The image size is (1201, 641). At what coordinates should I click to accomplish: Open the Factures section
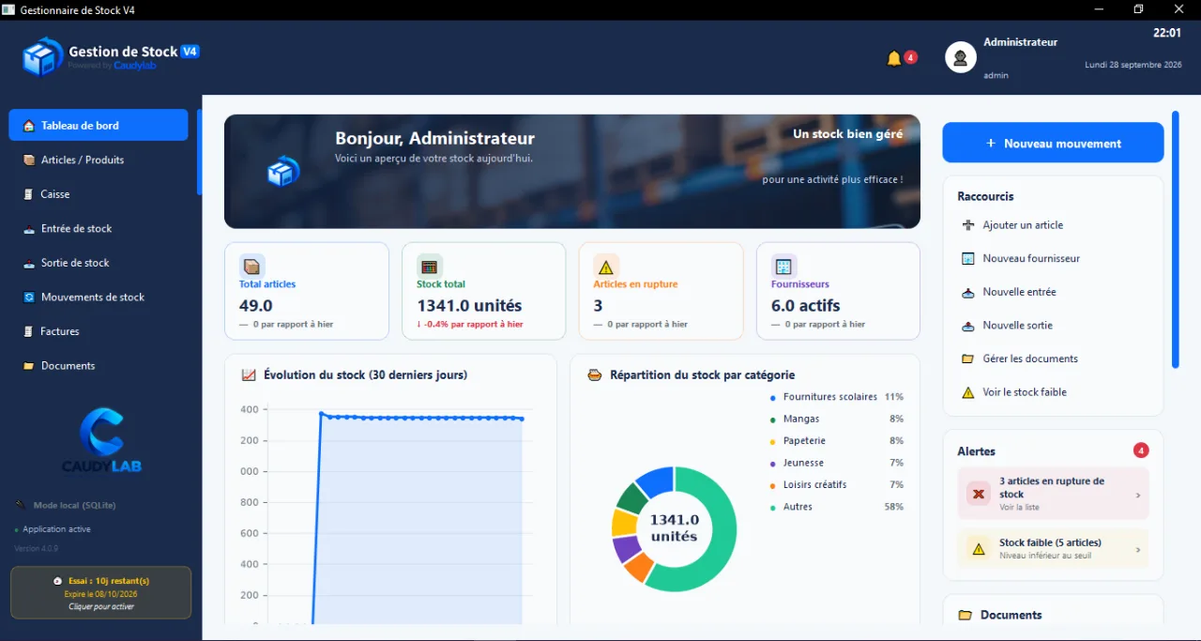(x=99, y=331)
